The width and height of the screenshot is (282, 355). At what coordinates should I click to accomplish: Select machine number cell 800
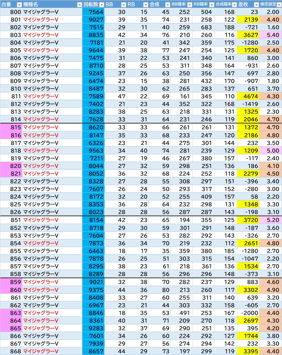pos(11,12)
